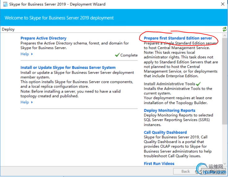Click the Skype for Business title bar icon

coord(5,4)
